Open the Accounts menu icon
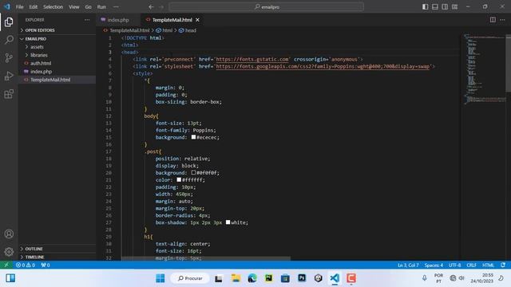Viewport: 511px width, 287px height. pos(9,234)
